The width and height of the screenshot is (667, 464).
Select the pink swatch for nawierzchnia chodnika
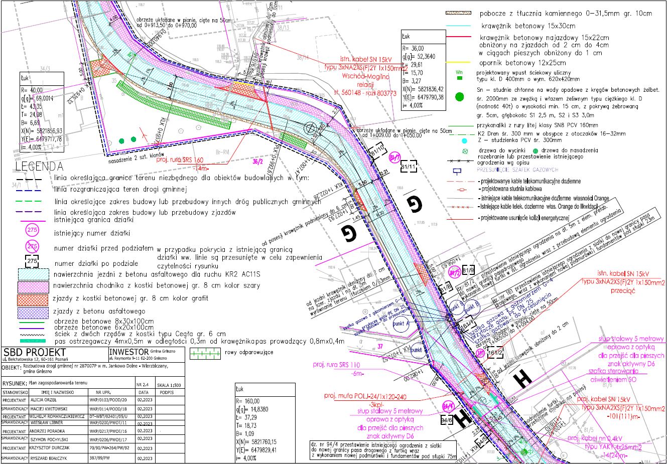[x=33, y=287]
